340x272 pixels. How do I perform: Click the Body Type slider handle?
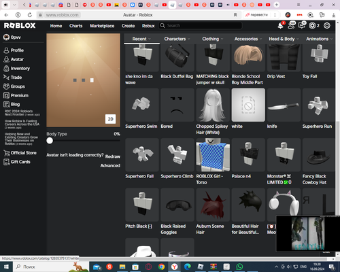[50, 141]
